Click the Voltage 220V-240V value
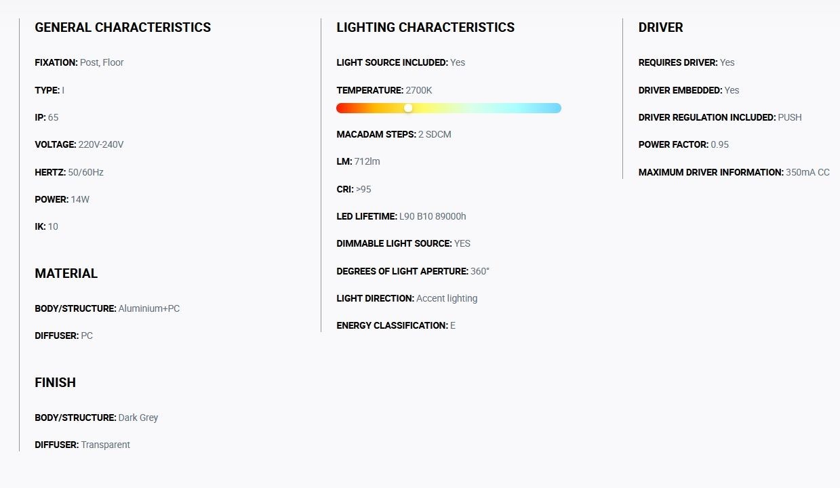Screen dimensions: 840x488 101,144
